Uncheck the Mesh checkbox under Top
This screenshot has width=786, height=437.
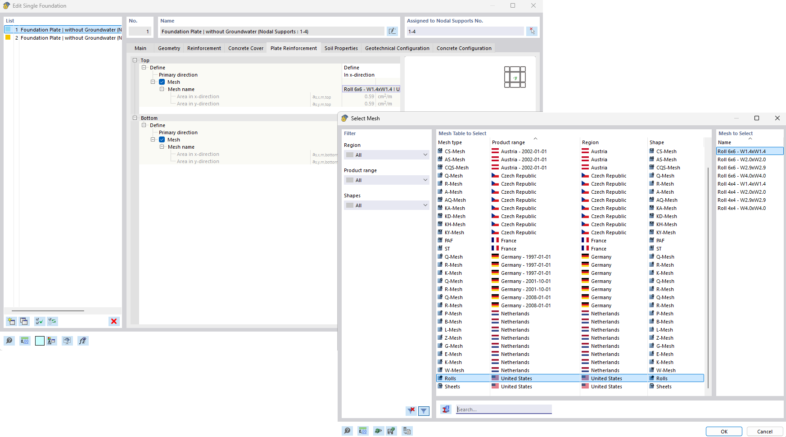click(162, 82)
